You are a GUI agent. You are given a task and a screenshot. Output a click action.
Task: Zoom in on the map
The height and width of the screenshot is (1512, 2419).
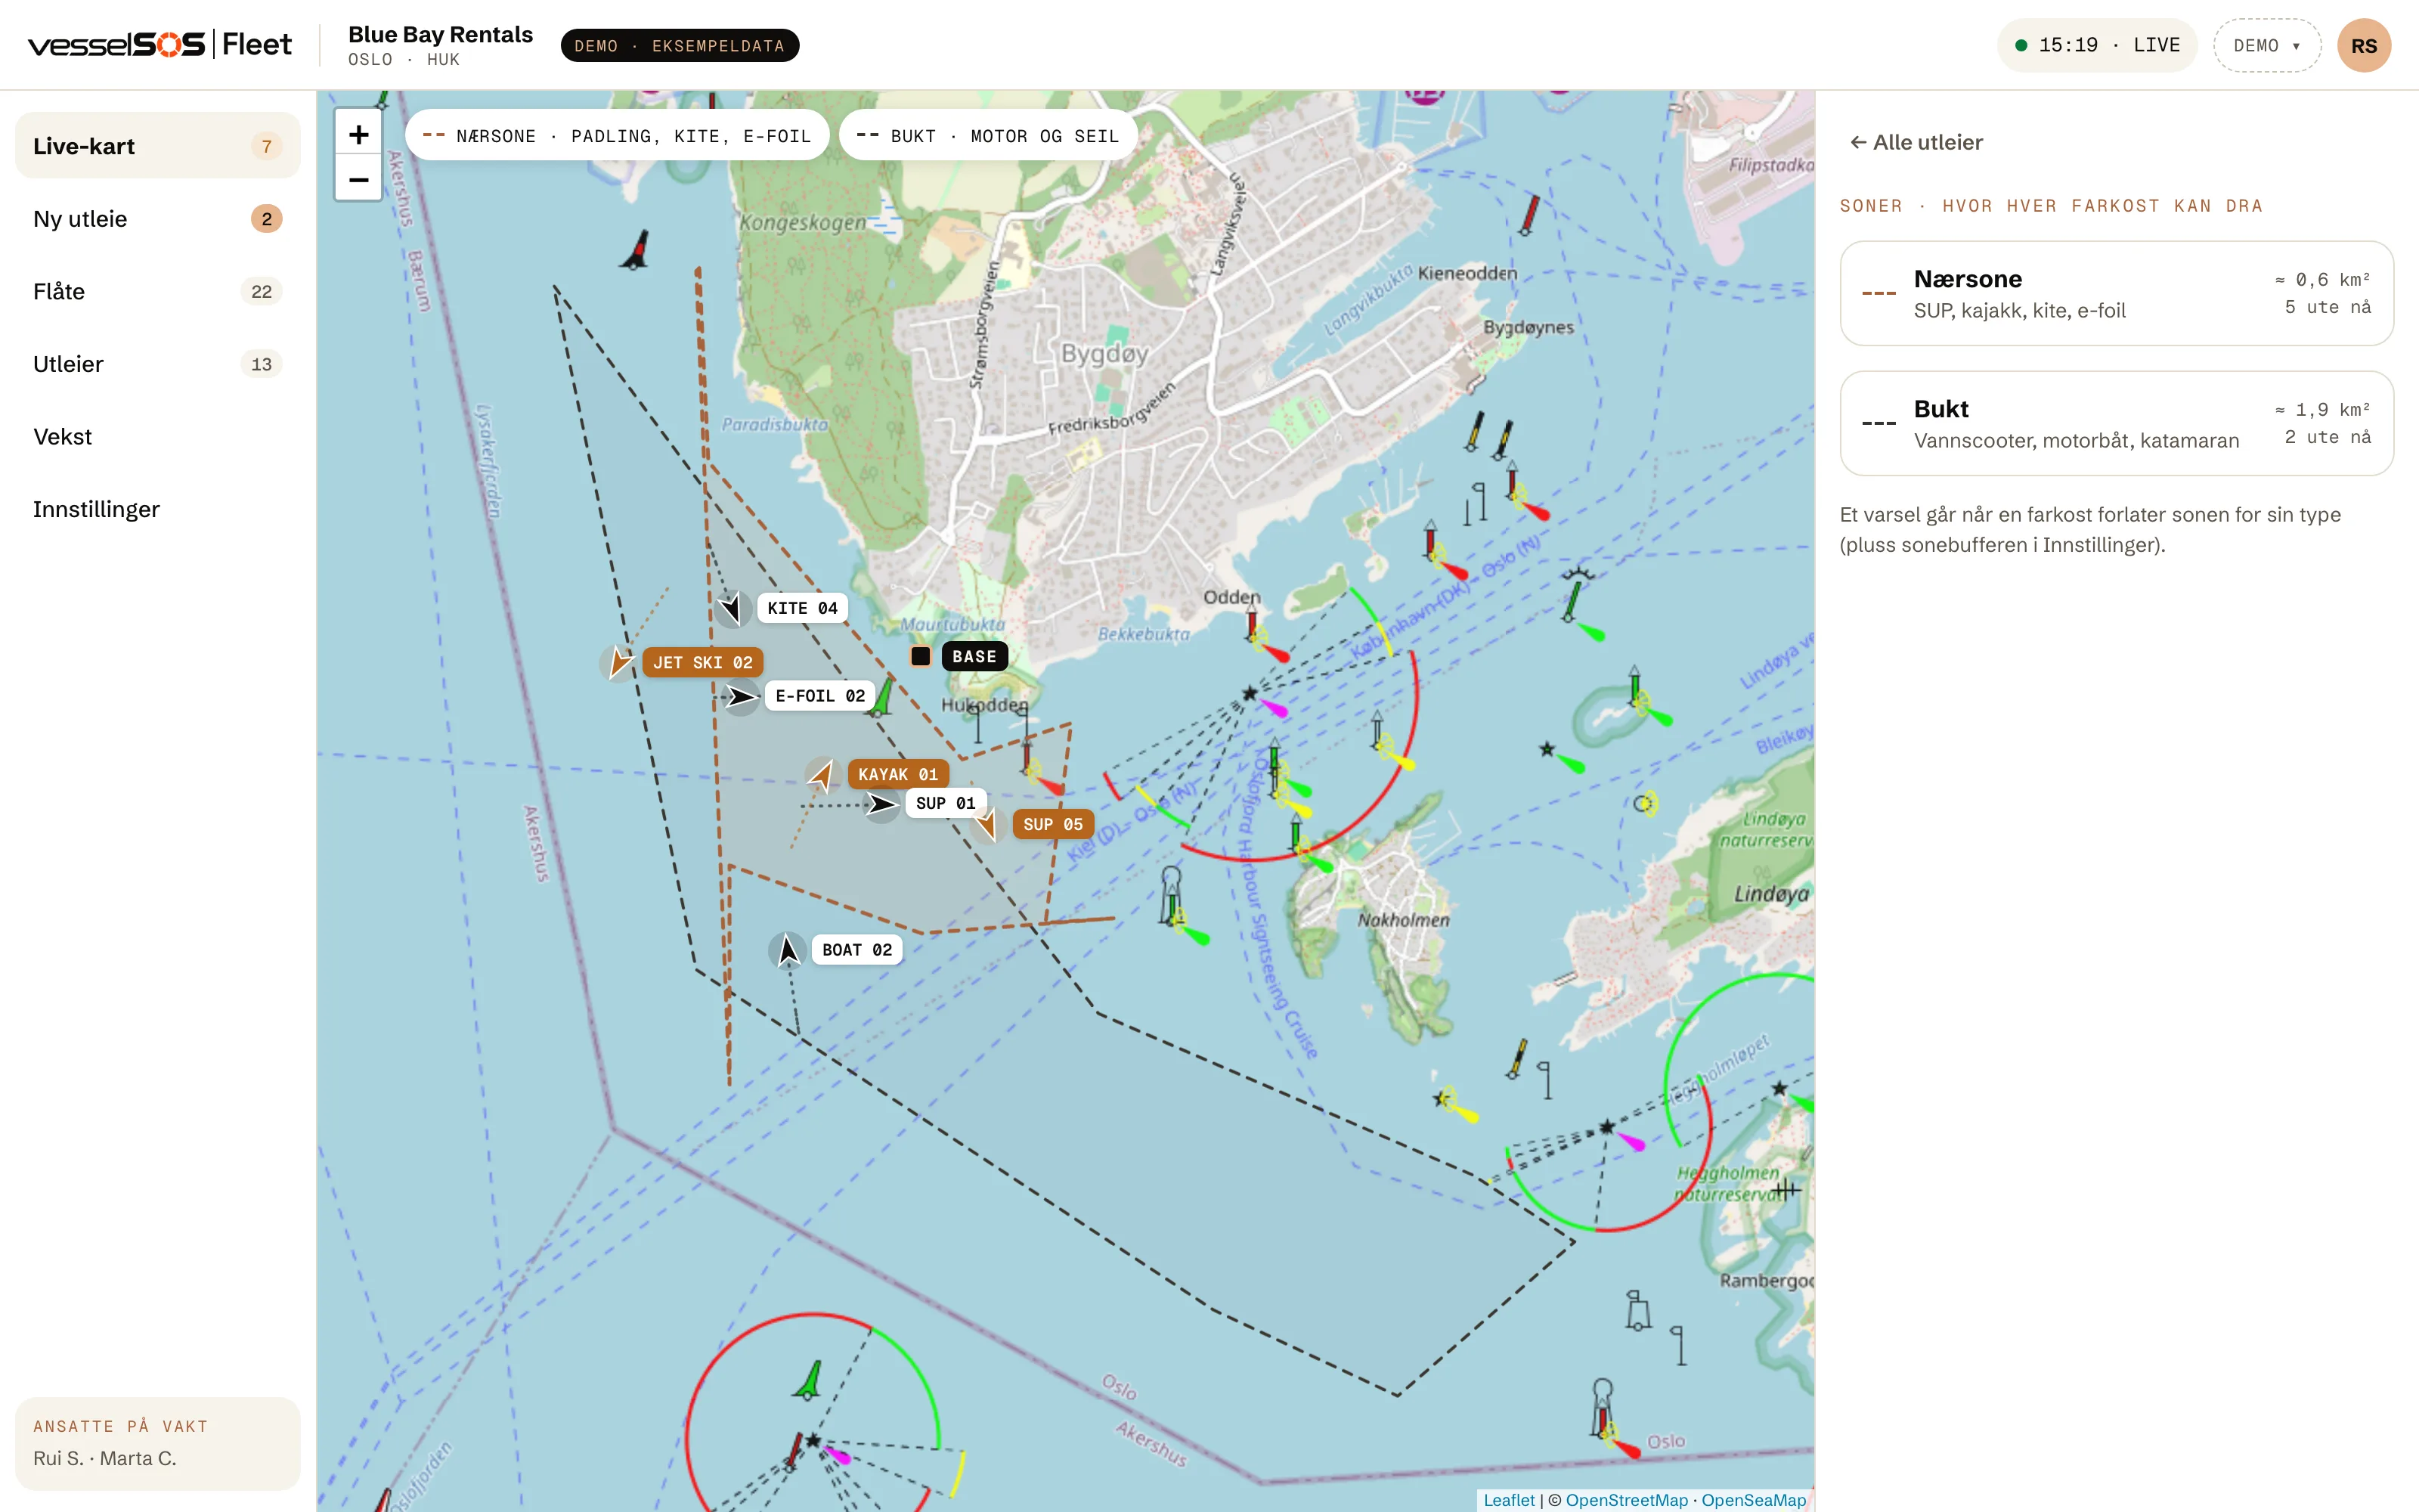pos(358,134)
